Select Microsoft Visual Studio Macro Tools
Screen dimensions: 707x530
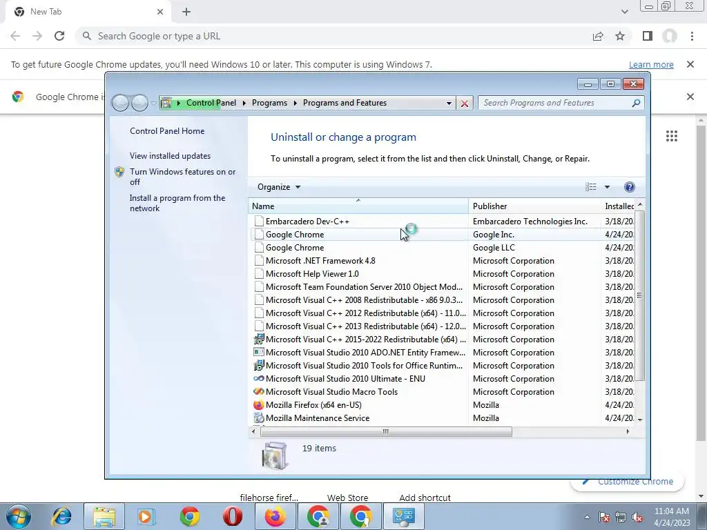point(441,392)
